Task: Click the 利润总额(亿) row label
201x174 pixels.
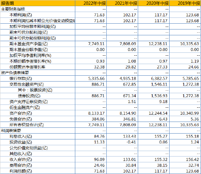Action: coord(20,171)
